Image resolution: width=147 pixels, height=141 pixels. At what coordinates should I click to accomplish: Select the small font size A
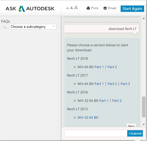click(x=67, y=8)
